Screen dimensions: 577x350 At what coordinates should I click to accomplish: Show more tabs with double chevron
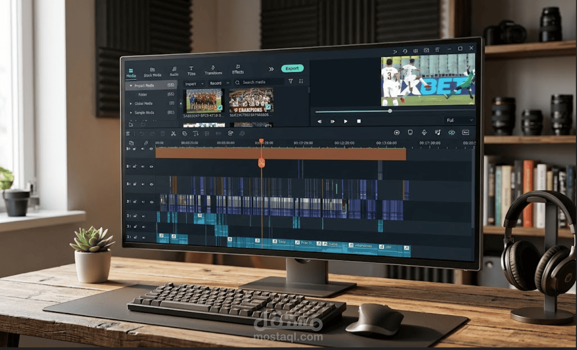click(271, 69)
